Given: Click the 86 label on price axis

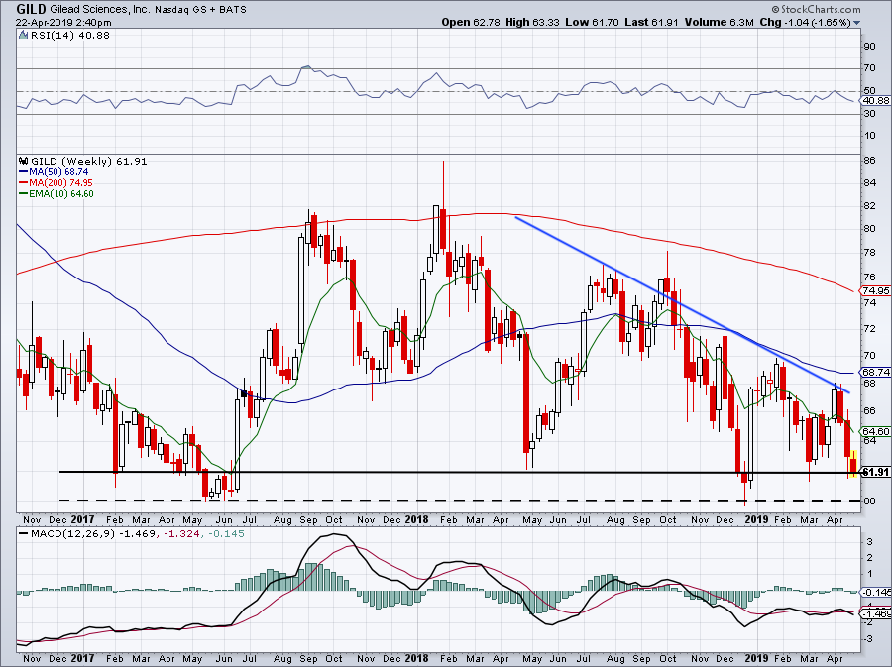Looking at the screenshot, I should [869, 161].
